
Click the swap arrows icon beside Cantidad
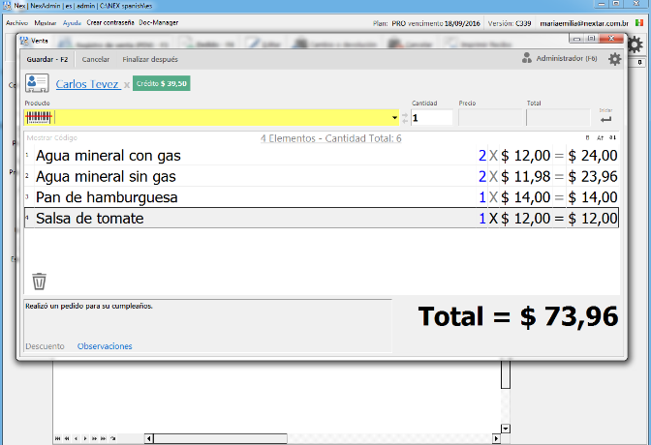(x=405, y=118)
